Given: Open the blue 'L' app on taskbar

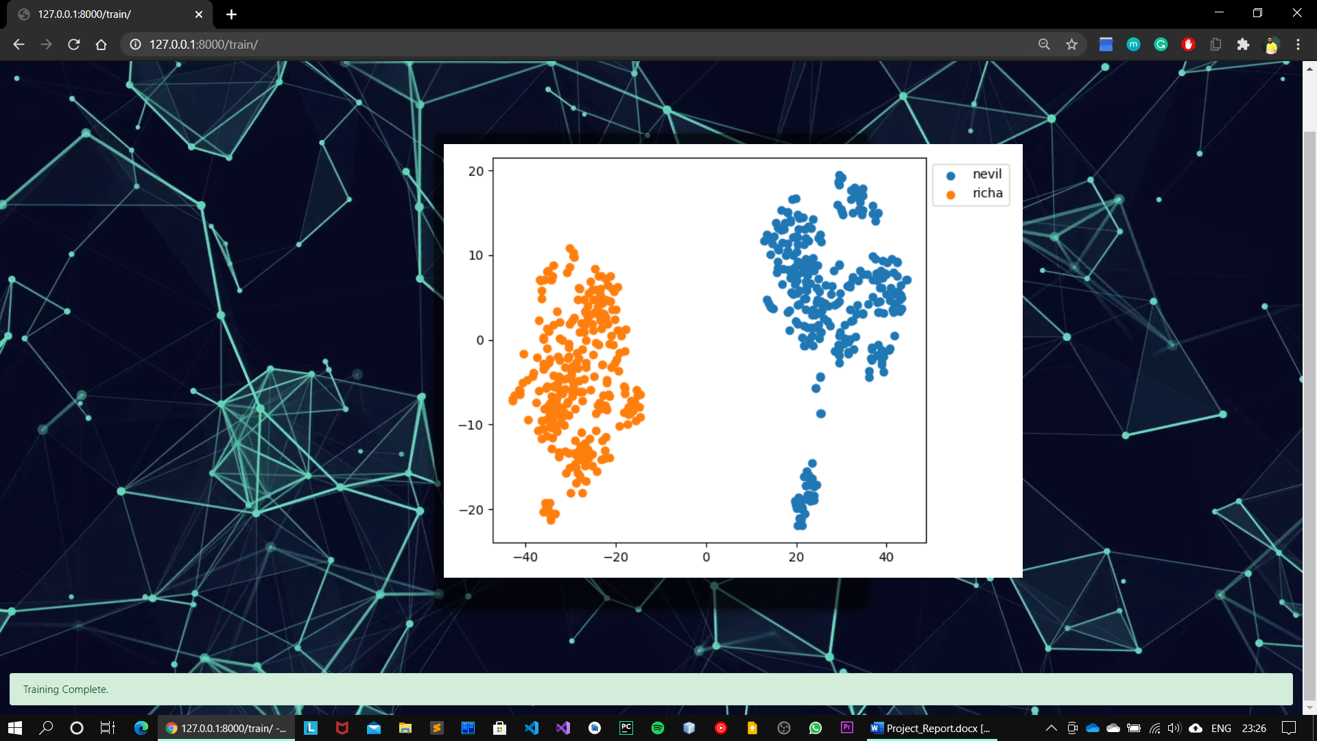Looking at the screenshot, I should click(x=311, y=728).
